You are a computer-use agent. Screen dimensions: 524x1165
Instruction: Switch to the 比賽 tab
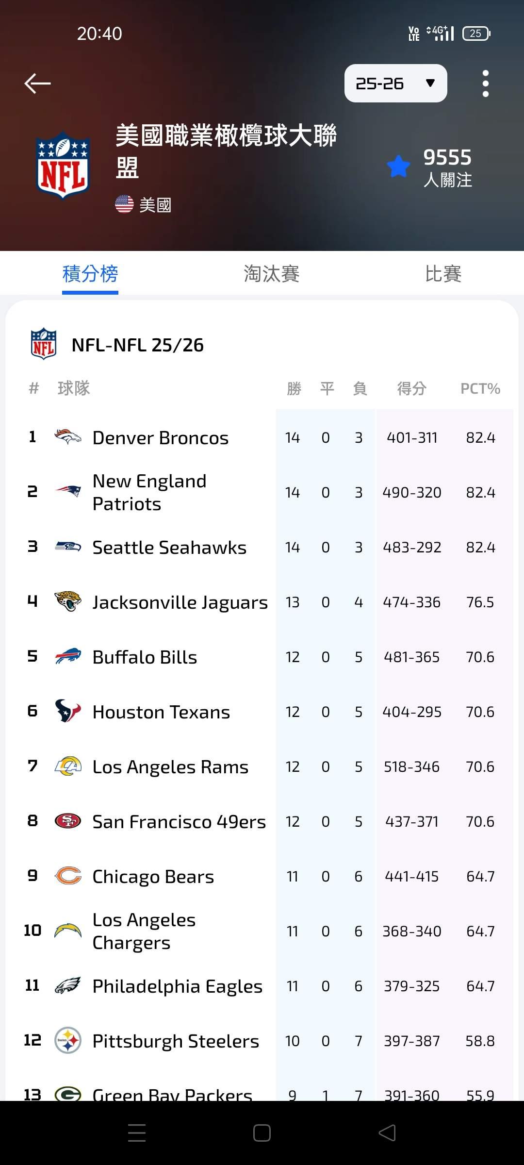(443, 274)
